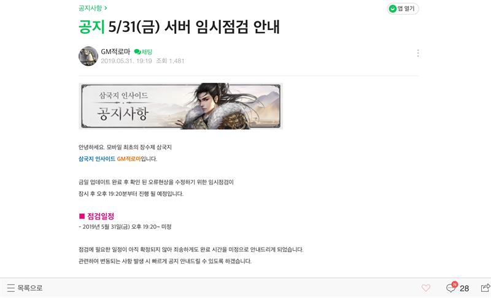The height and width of the screenshot is (298, 491).
Task: Click the orange GM적로마 text in body
Action: [x=129, y=159]
